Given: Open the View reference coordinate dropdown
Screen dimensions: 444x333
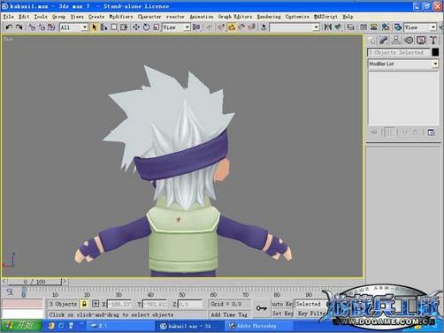Looking at the screenshot, I should (176, 27).
